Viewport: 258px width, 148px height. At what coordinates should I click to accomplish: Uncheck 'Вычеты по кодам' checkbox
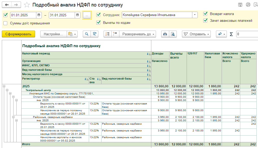pyautogui.click(x=98, y=23)
